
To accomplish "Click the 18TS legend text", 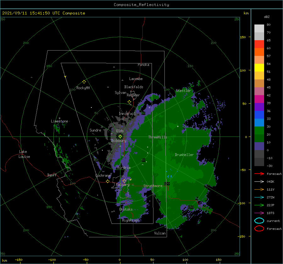I will pyautogui.click(x=270, y=213).
